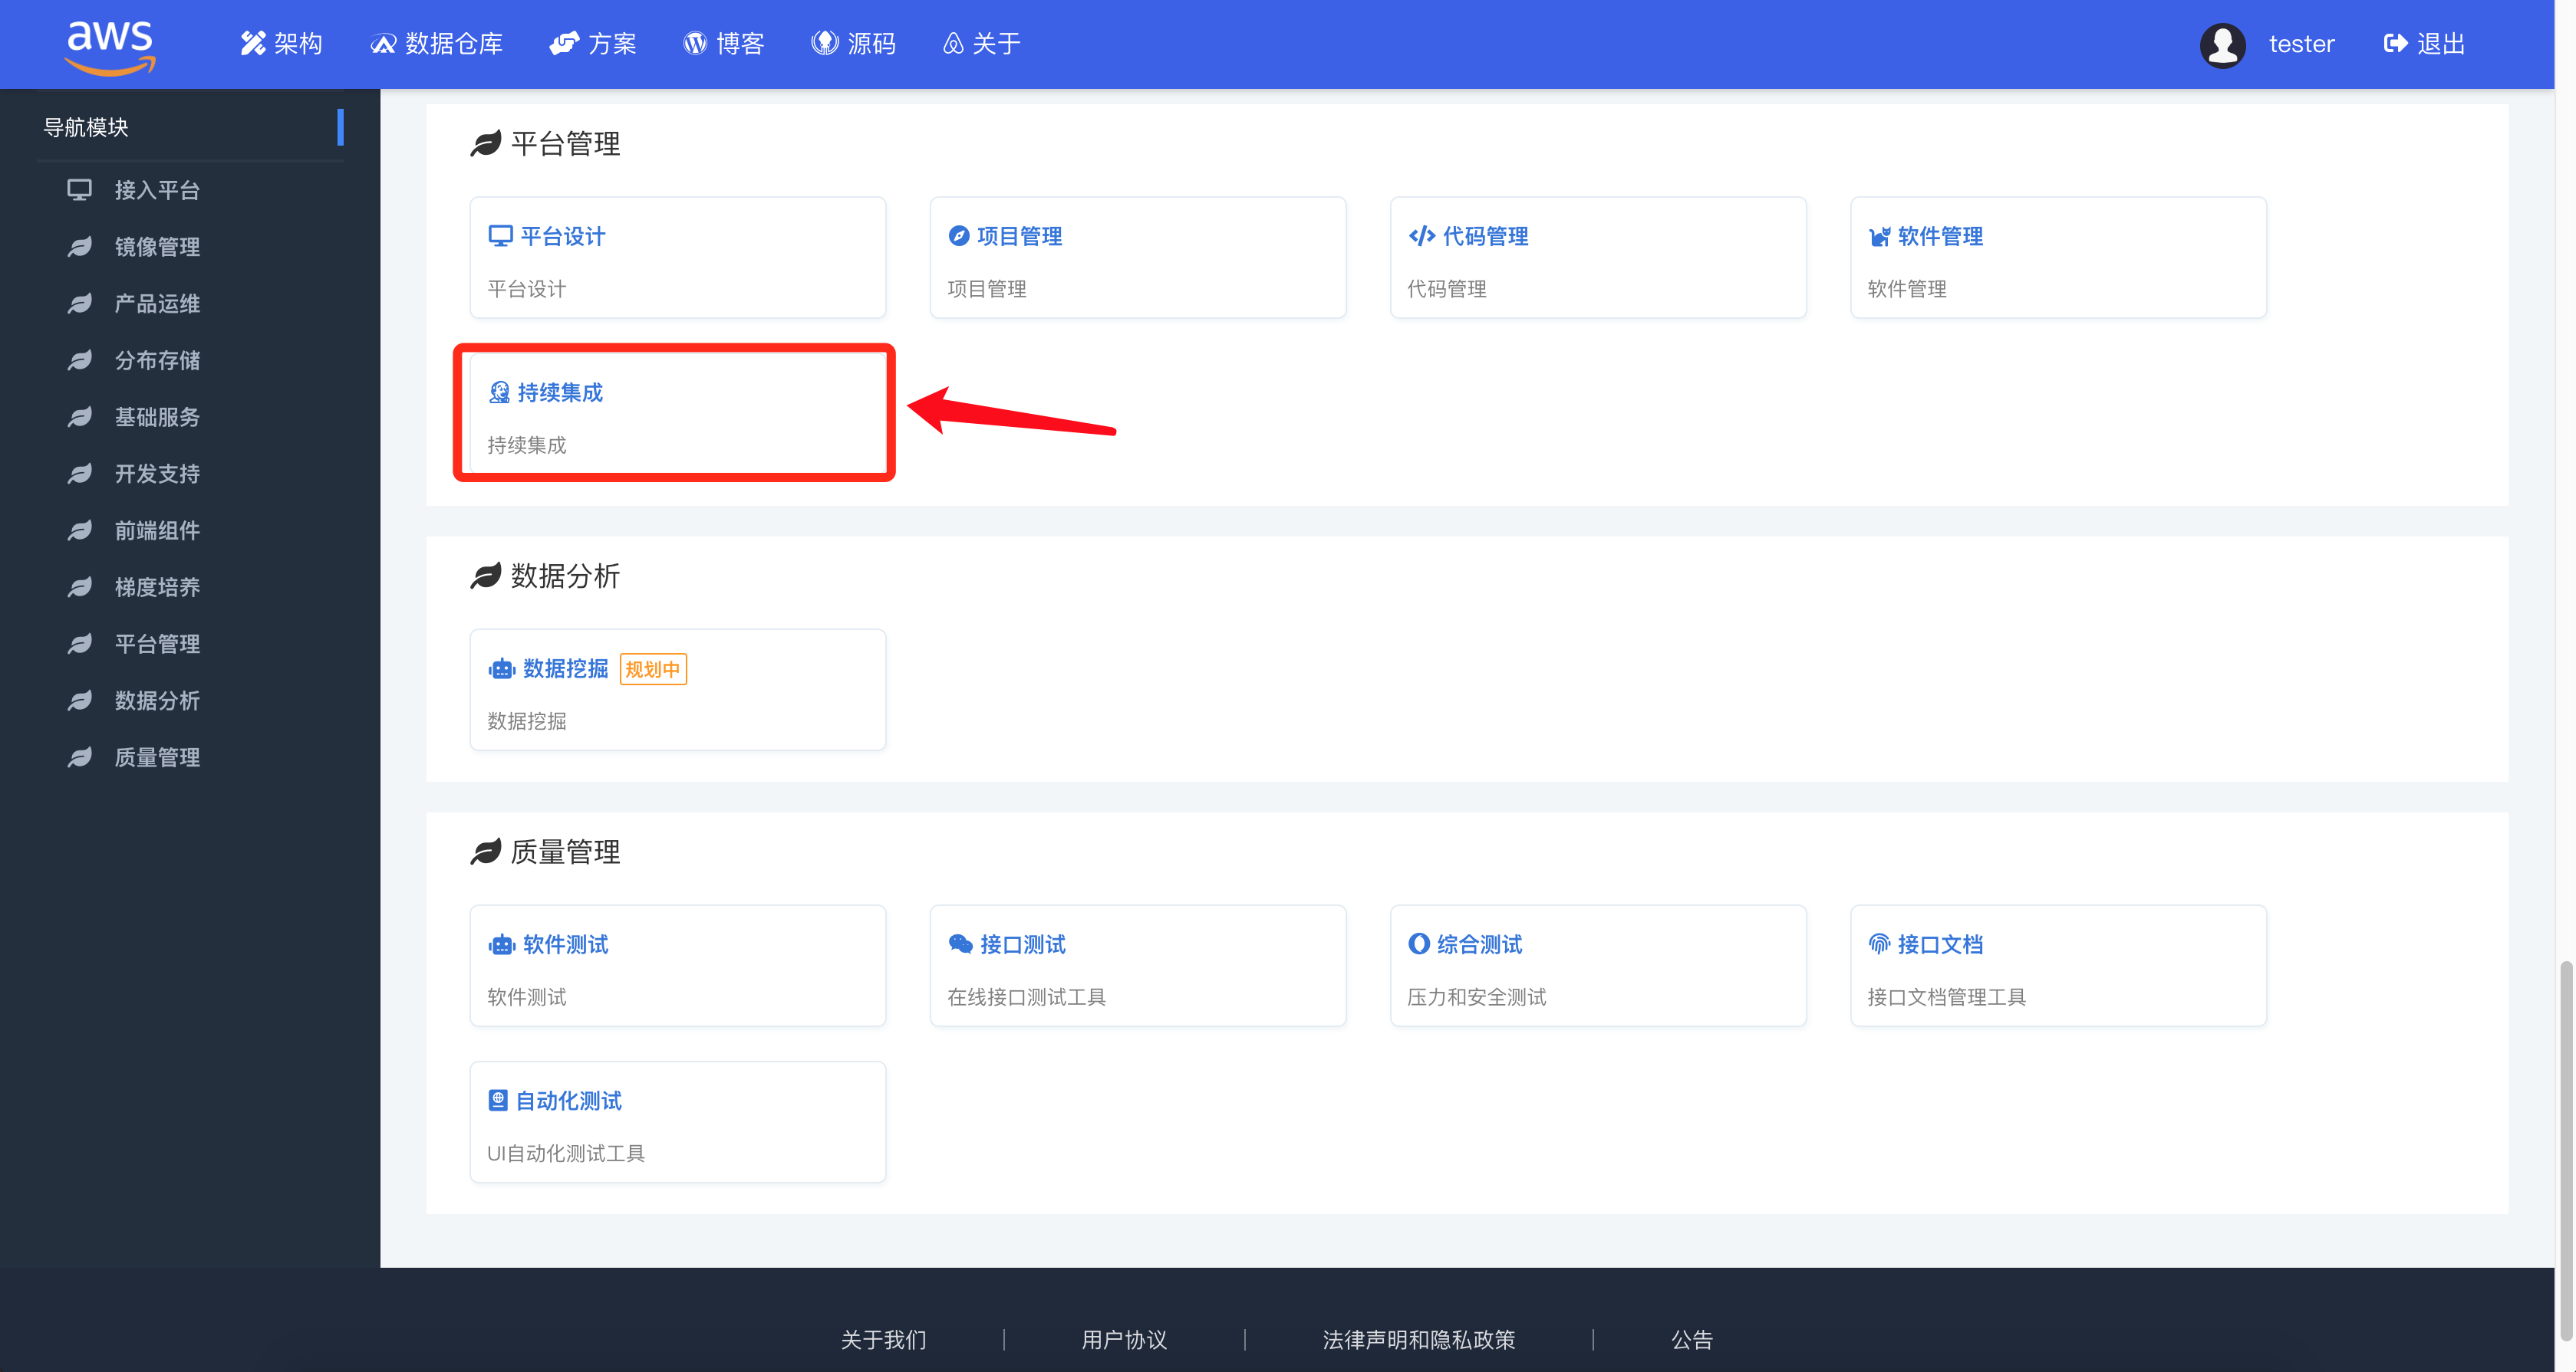Open the 接口文档 card title
The image size is (2576, 1372).
pos(1940,945)
